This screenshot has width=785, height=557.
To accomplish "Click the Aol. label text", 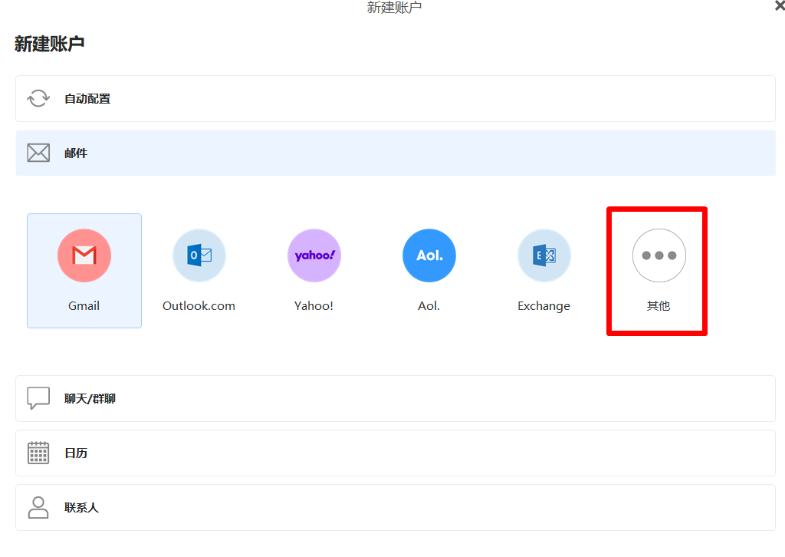I will [429, 306].
